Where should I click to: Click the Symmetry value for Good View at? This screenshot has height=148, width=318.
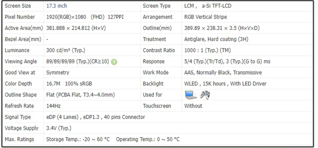[58, 73]
